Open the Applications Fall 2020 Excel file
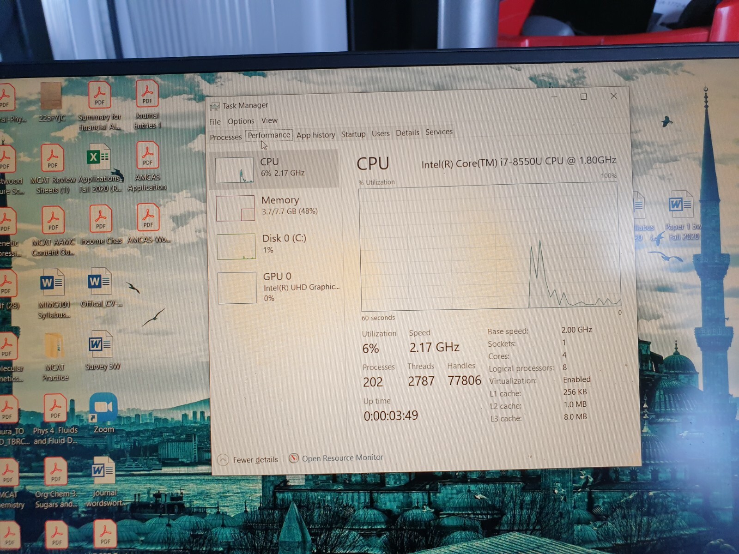This screenshot has height=554, width=739. click(x=99, y=168)
